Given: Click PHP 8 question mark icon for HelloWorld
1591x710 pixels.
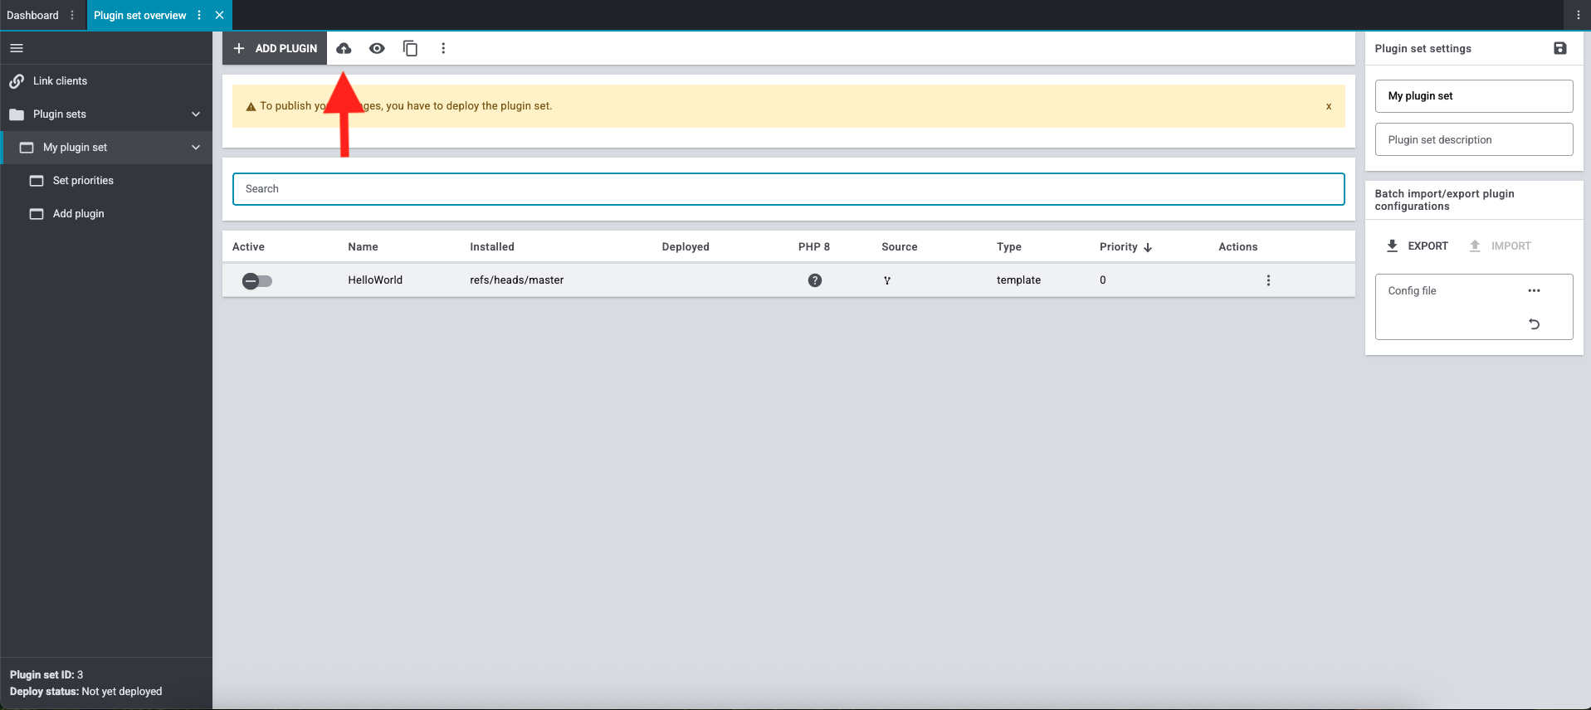Looking at the screenshot, I should coord(815,280).
